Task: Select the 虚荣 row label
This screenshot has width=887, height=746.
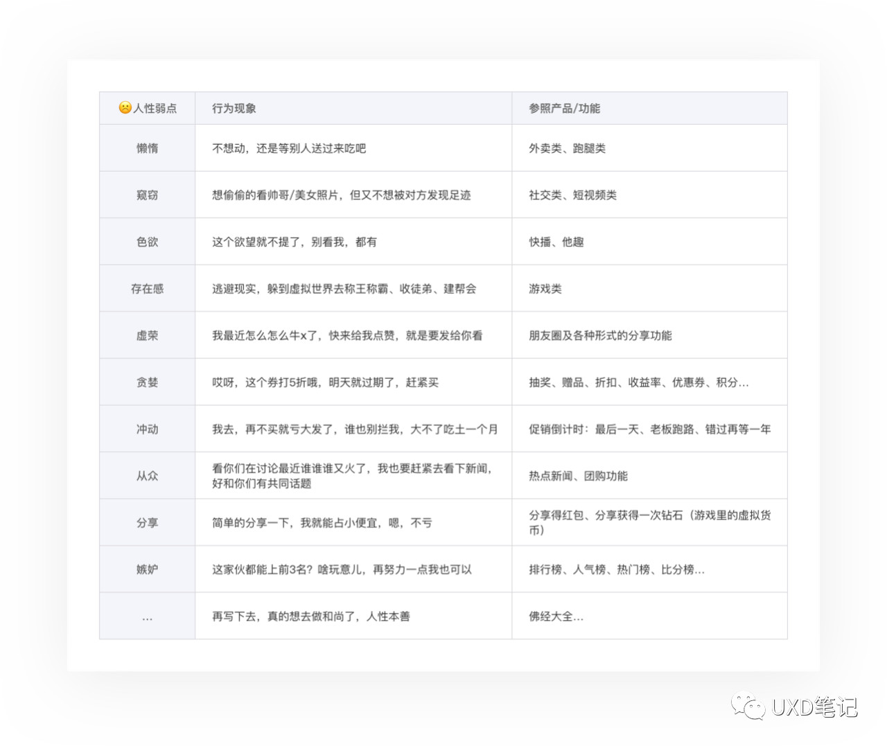Action: pyautogui.click(x=147, y=335)
